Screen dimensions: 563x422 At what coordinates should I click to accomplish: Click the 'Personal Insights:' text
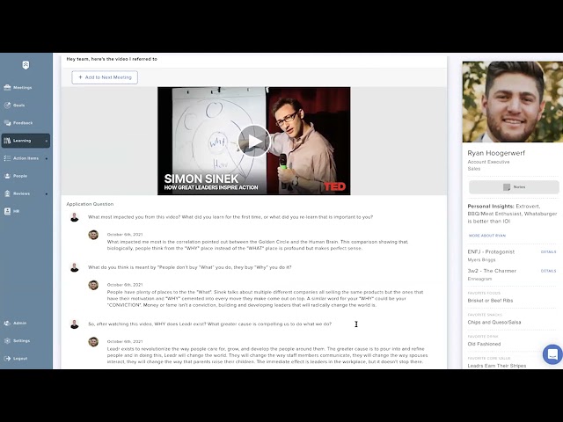coord(491,207)
